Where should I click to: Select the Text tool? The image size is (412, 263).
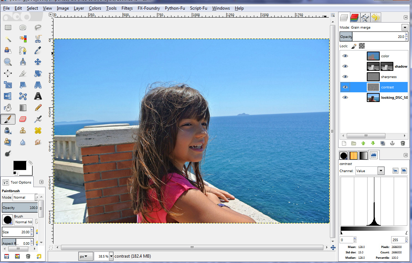click(x=38, y=96)
